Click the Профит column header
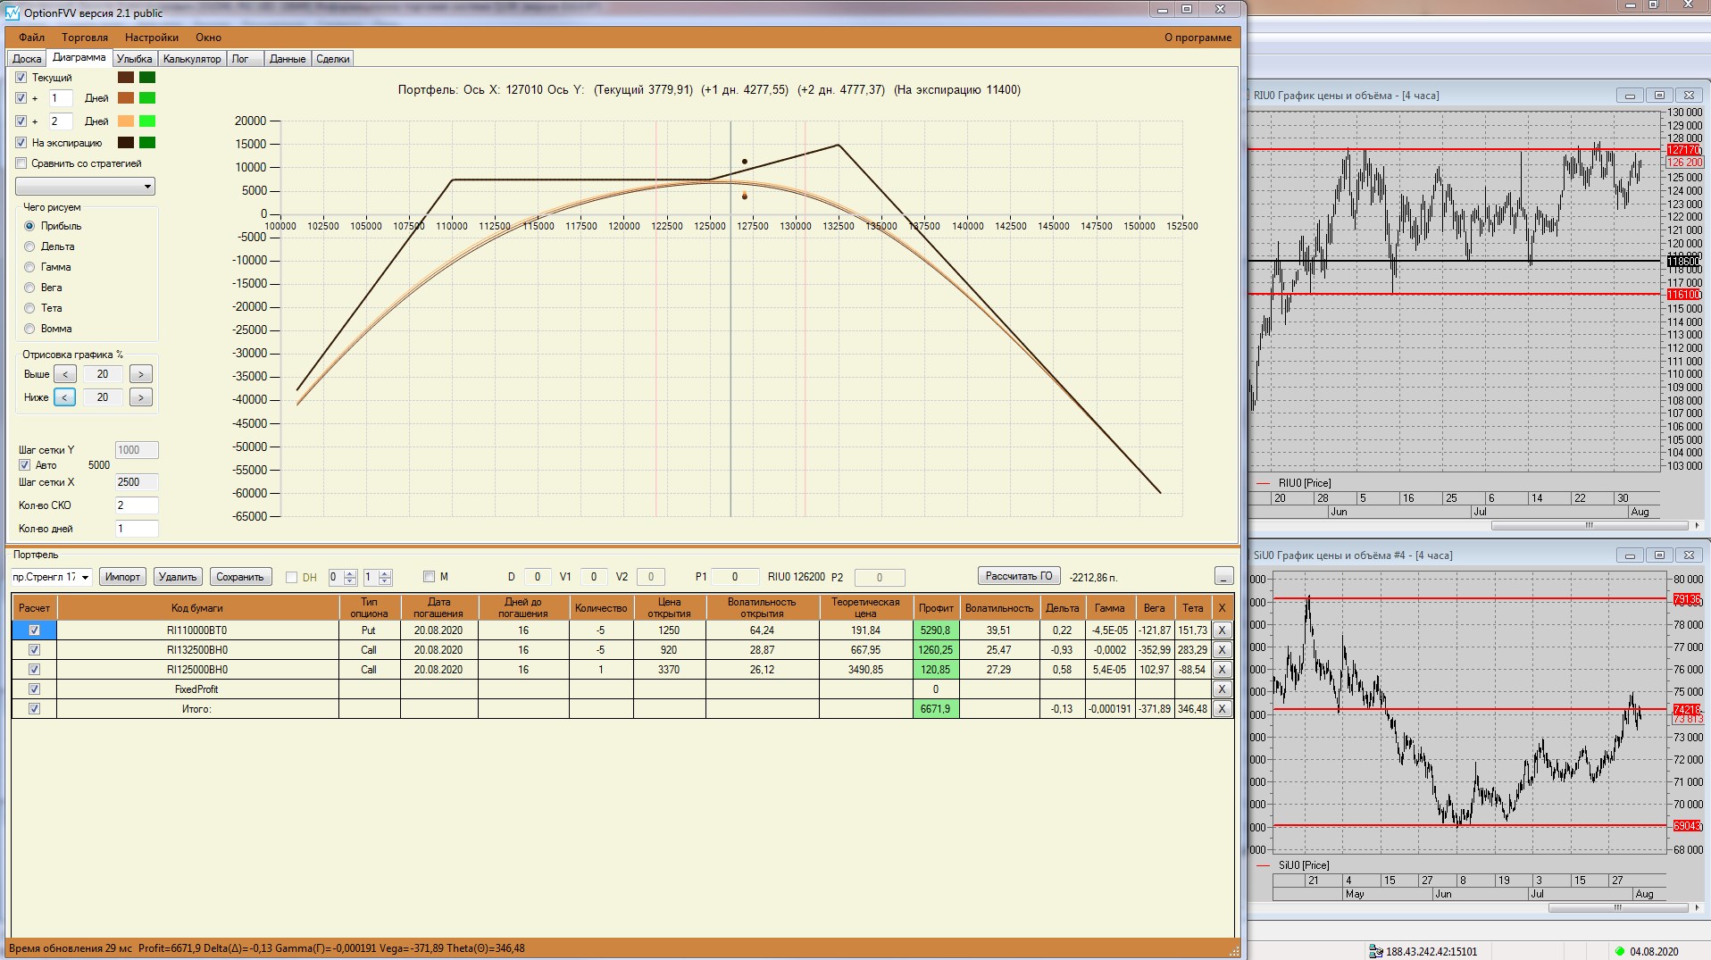The image size is (1711, 960). [936, 608]
